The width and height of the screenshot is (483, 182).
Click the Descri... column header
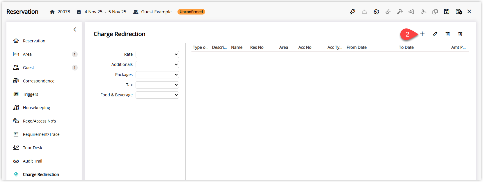pyautogui.click(x=219, y=47)
